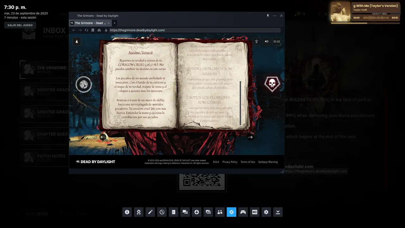Open the notes pencil icon
The height and width of the screenshot is (228, 405).
pos(150,212)
